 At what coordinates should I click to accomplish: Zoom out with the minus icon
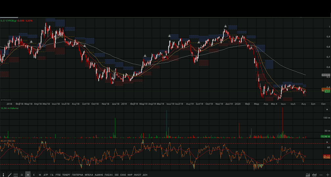tap(321, 175)
